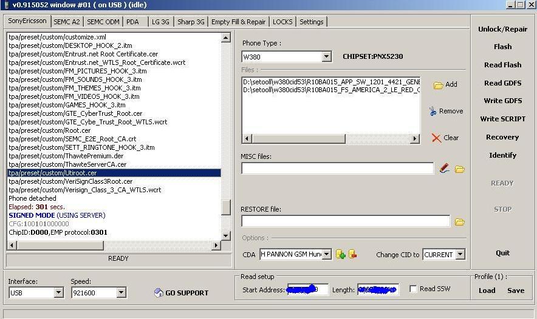Click the Load profile button
Viewport: 537px width, 319px height.
point(487,290)
